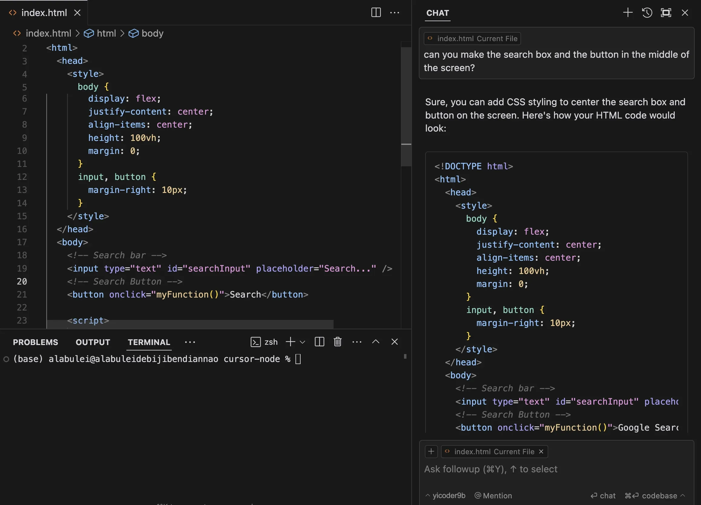Click the editor minimap slider

click(x=406, y=107)
